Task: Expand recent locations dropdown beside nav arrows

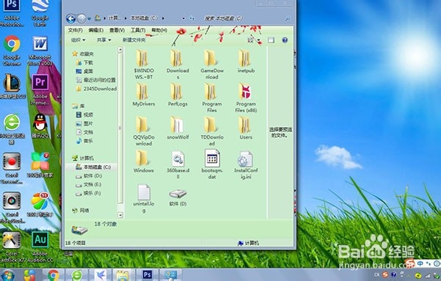Action: 89,19
